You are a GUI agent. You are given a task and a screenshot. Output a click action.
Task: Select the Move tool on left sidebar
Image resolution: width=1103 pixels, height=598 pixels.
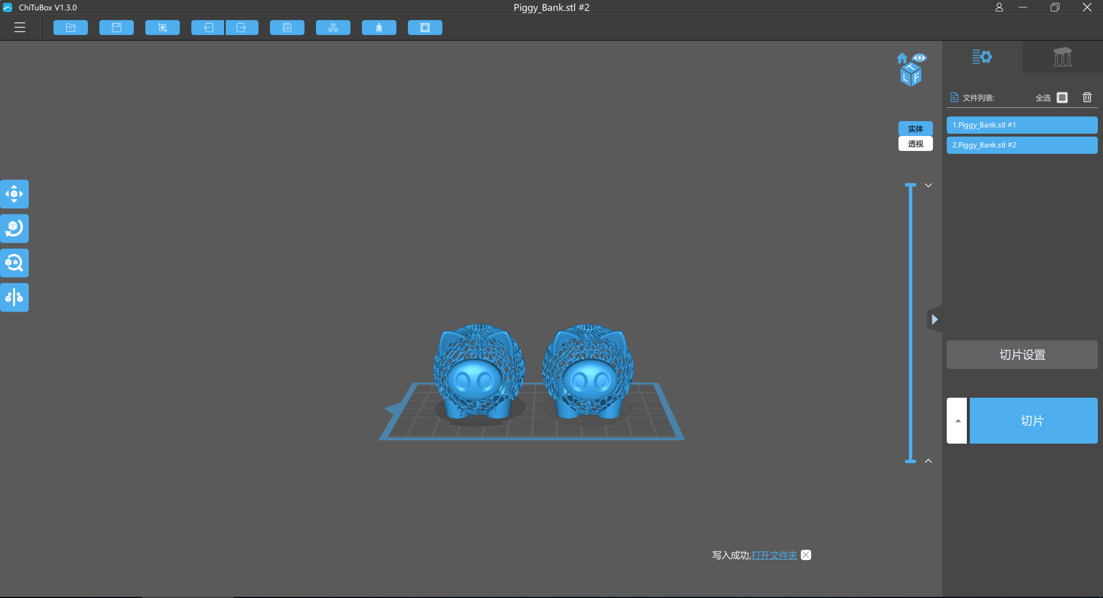coord(14,194)
